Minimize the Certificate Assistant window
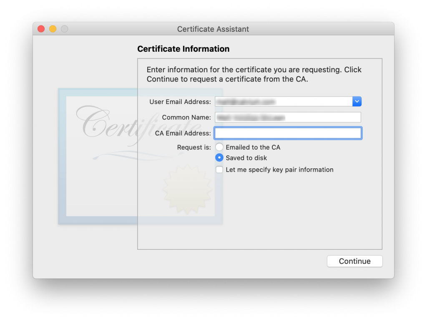This screenshot has width=427, height=322. (x=53, y=29)
